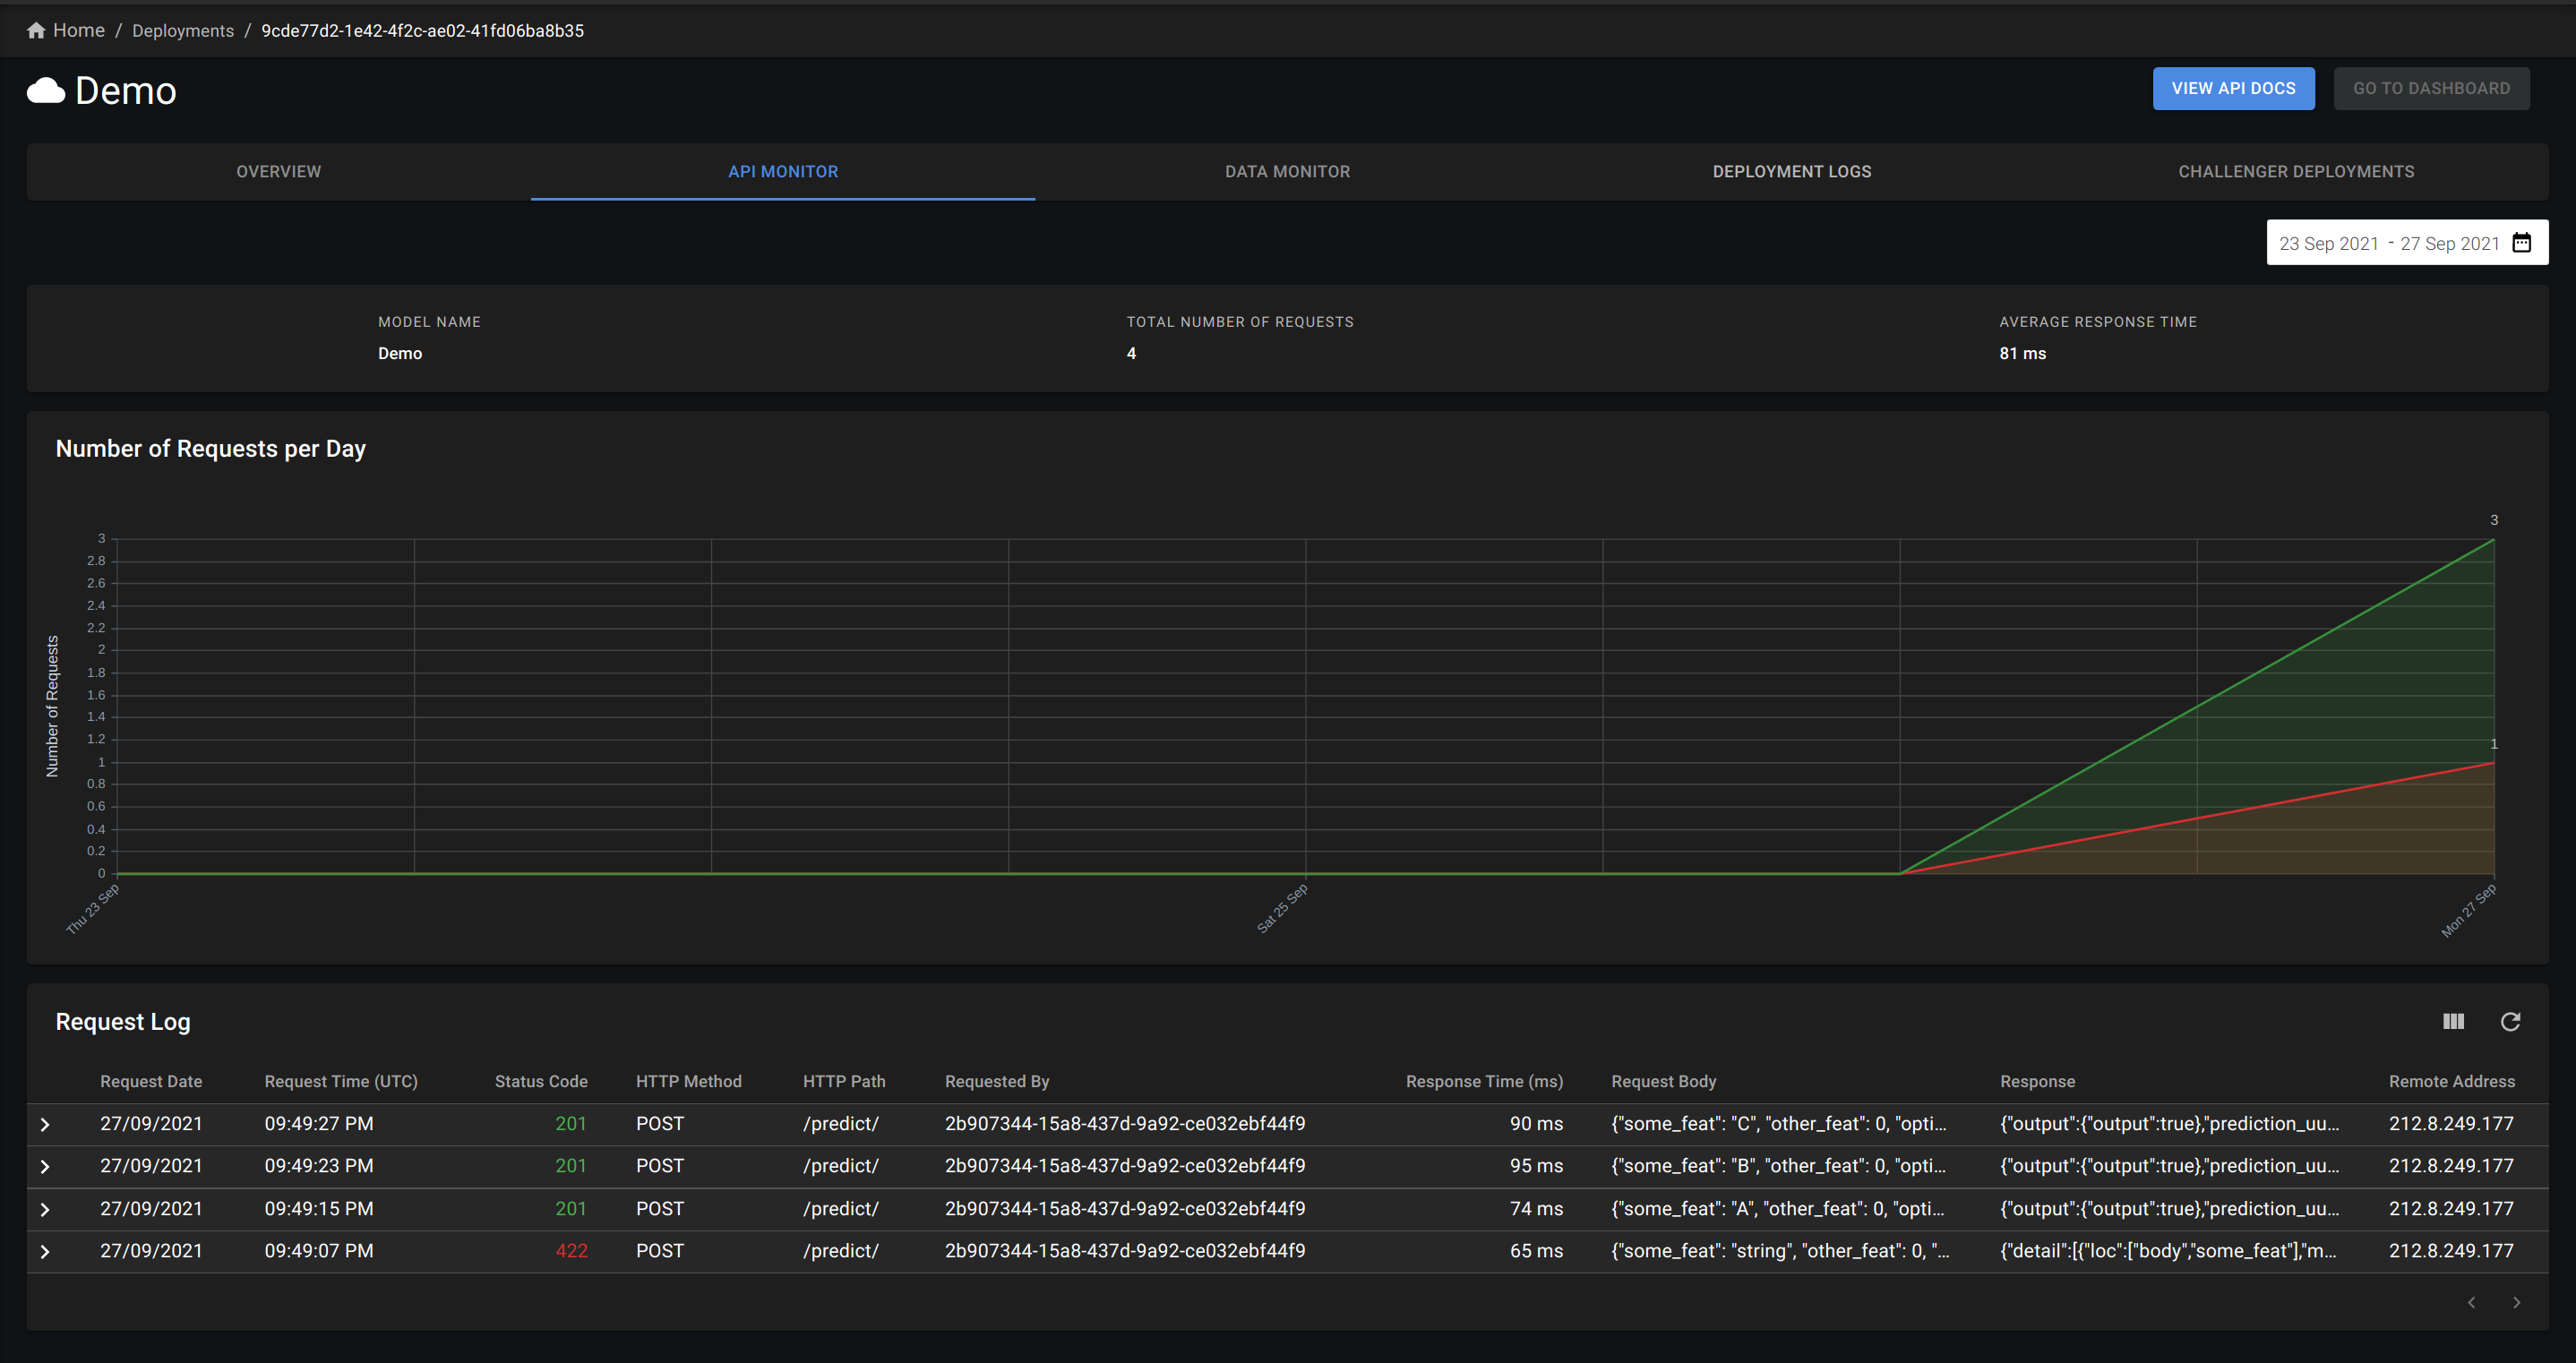The height and width of the screenshot is (1363, 2576).
Task: Click request body with some_feat "B"
Action: (1779, 1166)
